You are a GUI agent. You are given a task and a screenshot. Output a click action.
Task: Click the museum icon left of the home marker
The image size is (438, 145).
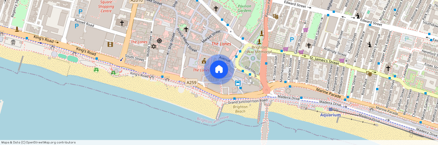204,61
